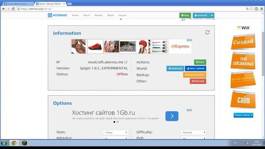Click the extension icon next to Chrome menu
The width and height of the screenshot is (265, 149).
256,9
